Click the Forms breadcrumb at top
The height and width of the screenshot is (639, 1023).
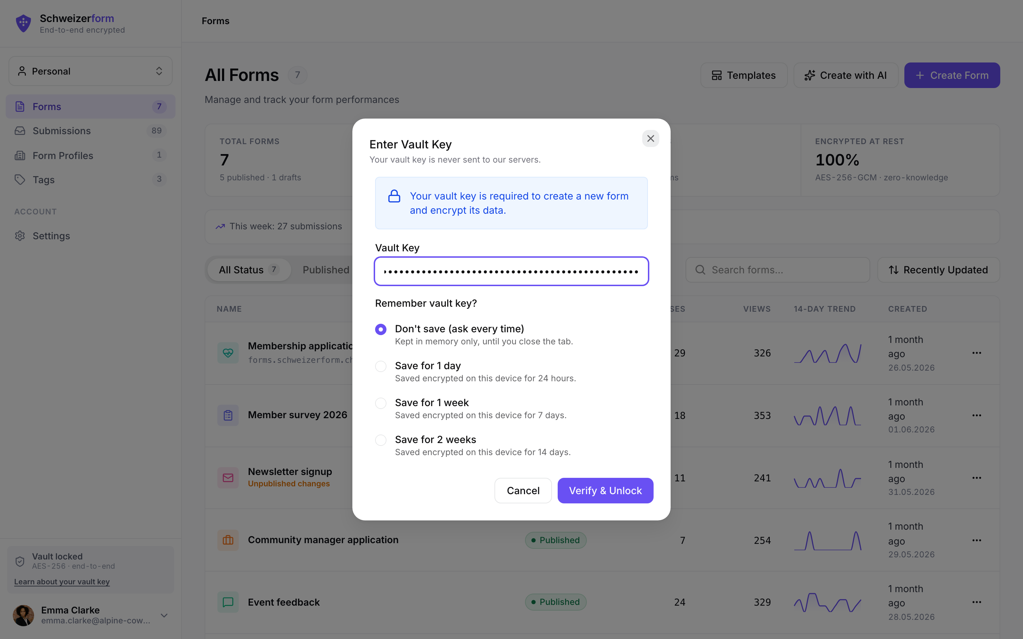215,21
